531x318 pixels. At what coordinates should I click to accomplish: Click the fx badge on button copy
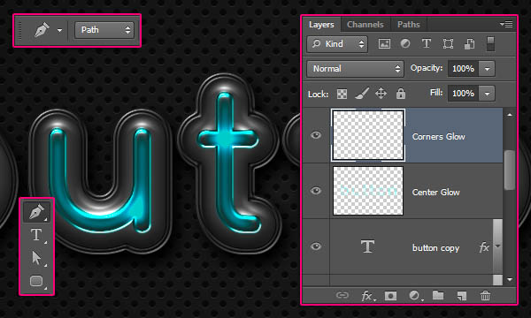(x=484, y=247)
